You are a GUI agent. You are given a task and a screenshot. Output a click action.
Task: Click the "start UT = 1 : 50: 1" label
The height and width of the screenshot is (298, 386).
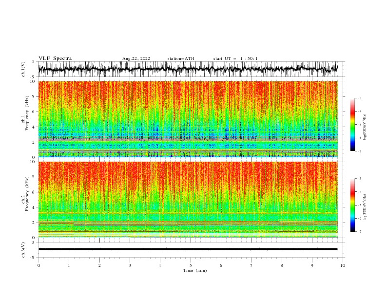point(235,58)
